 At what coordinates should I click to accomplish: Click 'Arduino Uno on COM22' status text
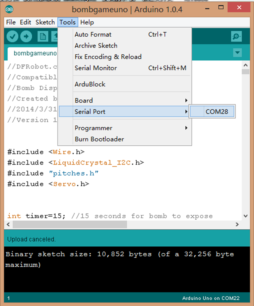(x=211, y=298)
